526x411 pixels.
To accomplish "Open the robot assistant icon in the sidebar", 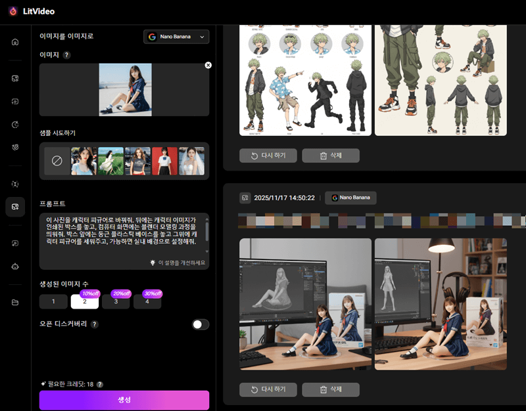I will point(15,267).
